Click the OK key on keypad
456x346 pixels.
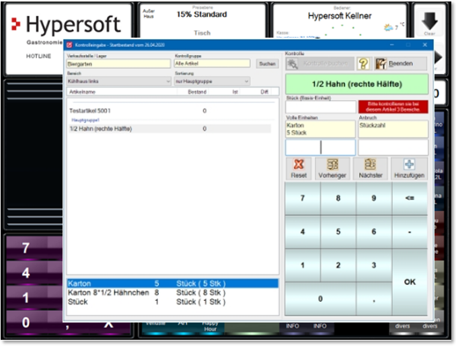tap(410, 282)
